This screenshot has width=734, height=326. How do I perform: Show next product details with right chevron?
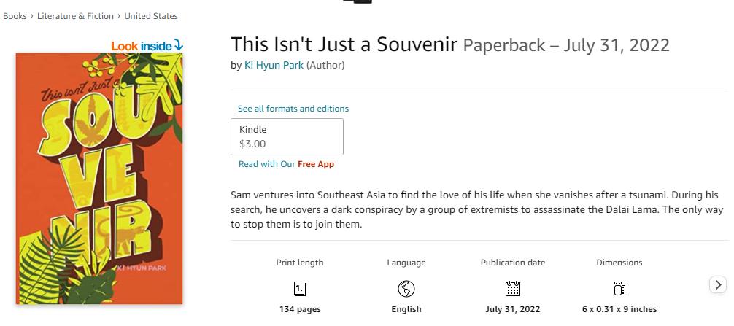718,284
